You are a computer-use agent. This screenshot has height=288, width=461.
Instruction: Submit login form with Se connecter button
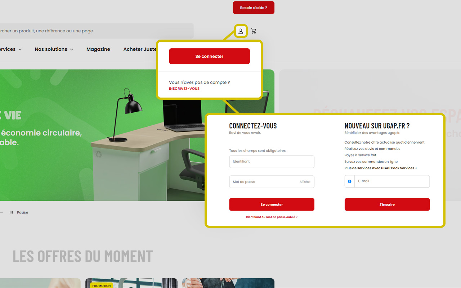point(272,204)
